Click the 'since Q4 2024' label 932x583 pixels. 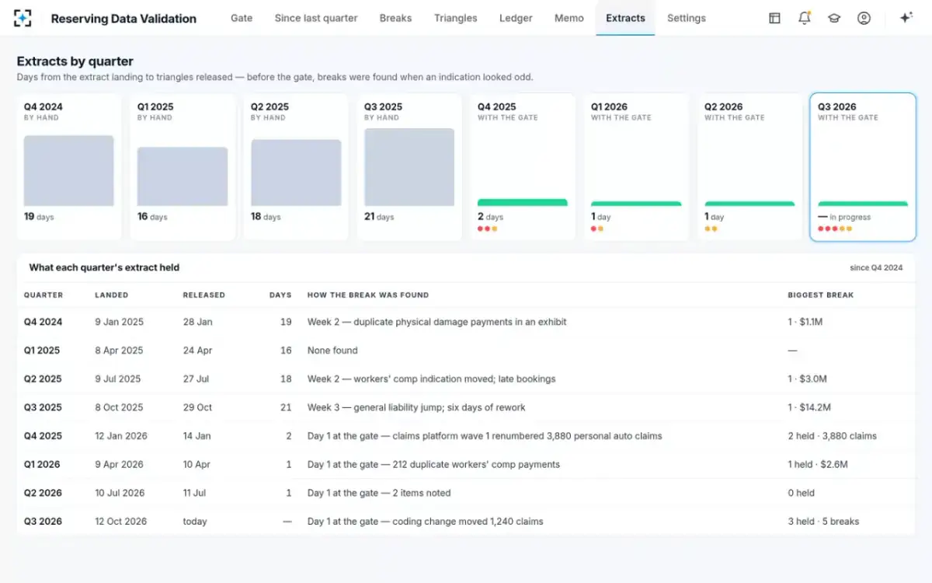[x=877, y=267]
